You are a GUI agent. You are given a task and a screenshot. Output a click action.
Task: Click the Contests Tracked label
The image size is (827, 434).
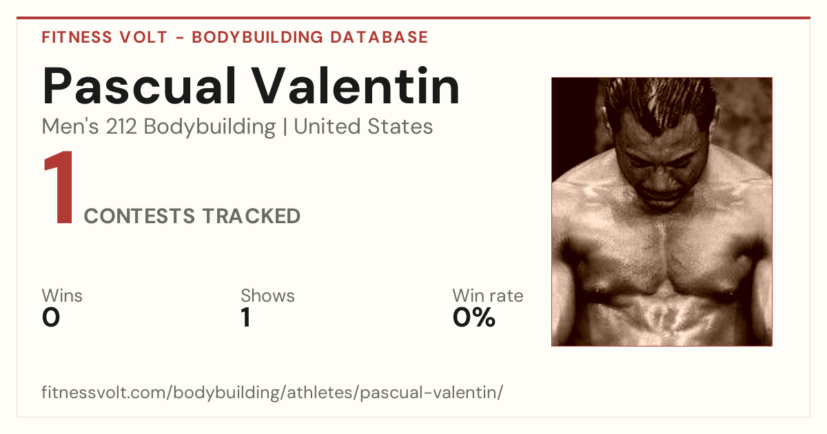tap(192, 216)
